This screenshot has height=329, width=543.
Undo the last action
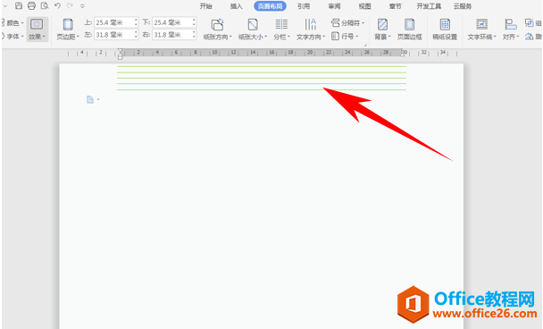[57, 5]
